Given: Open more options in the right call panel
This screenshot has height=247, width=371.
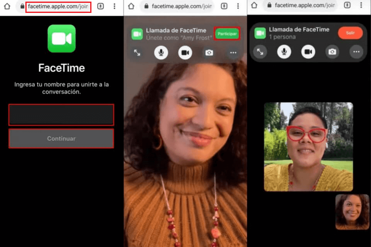Looking at the screenshot, I should [356, 52].
